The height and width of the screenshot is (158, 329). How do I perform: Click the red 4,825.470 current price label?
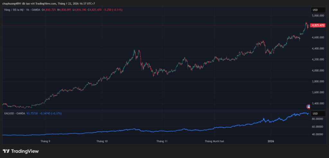(317, 25)
